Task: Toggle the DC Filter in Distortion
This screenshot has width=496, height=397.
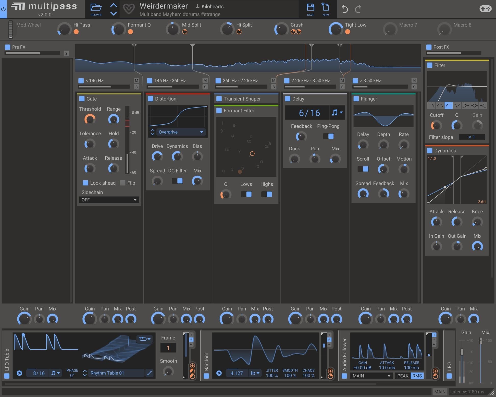Action: (x=177, y=181)
